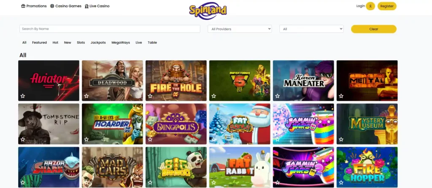Open the Deadwood game thumbnail
This screenshot has height=188, width=432.
click(x=112, y=81)
